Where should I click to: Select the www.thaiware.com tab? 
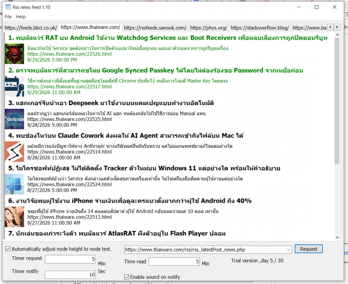tap(90, 27)
